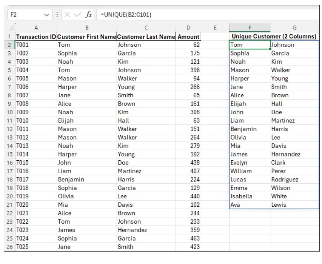Select column A header
322x264 pixels.
(36, 28)
